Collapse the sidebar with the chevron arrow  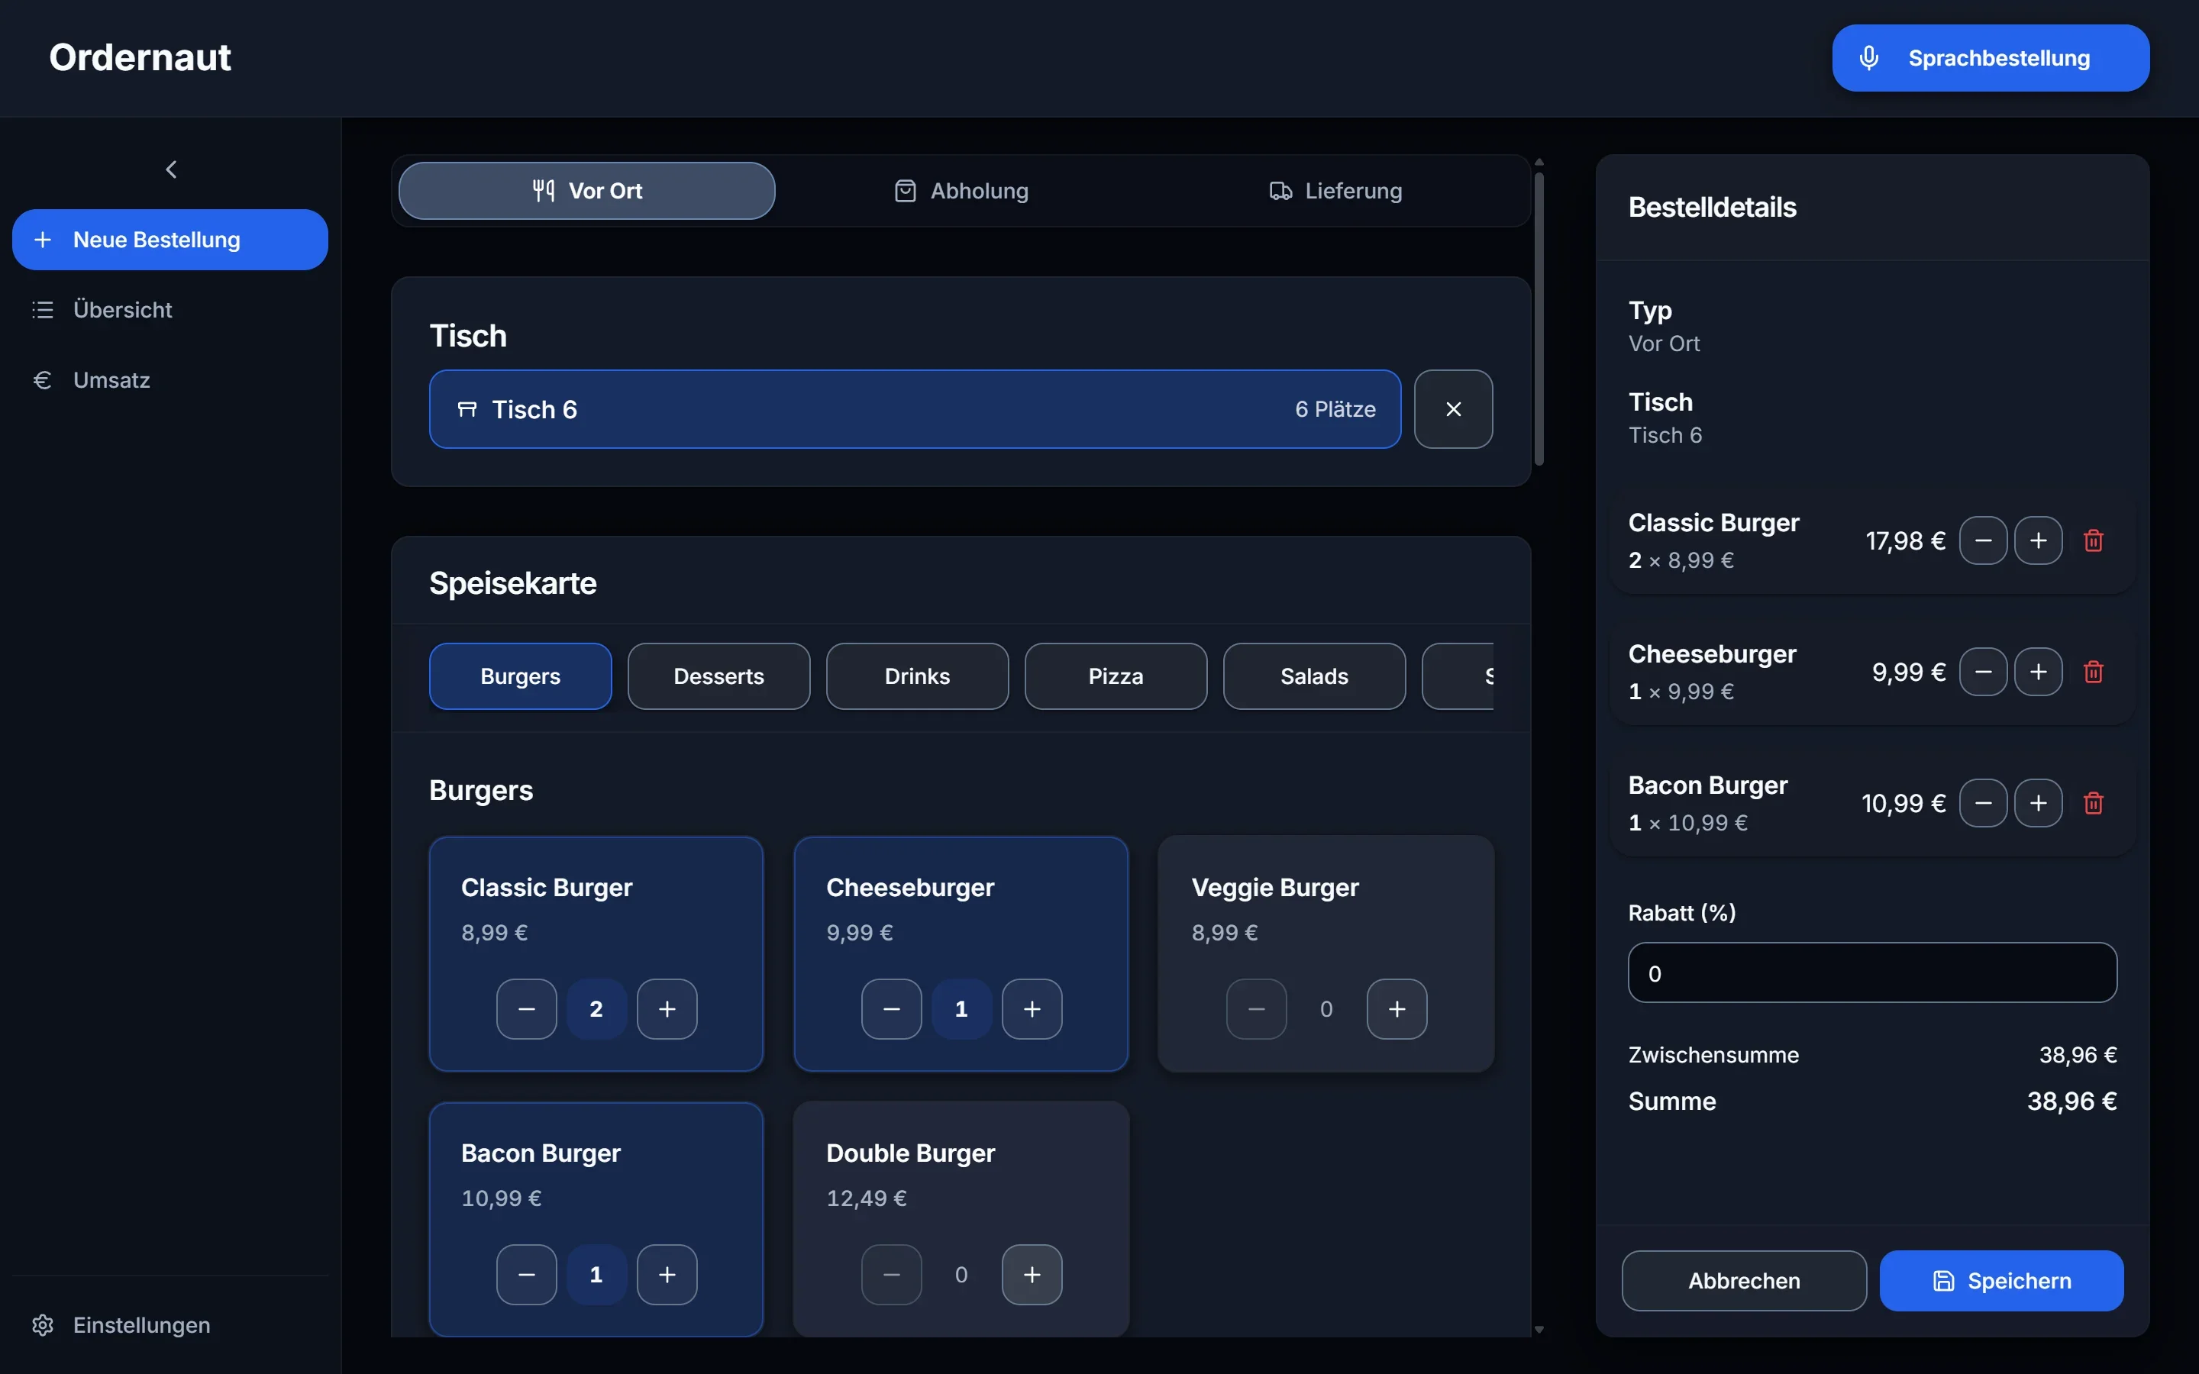[x=171, y=170]
